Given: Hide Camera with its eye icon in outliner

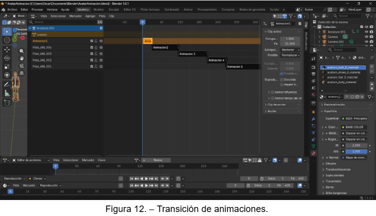Looking at the screenshot, I should coord(366,36).
